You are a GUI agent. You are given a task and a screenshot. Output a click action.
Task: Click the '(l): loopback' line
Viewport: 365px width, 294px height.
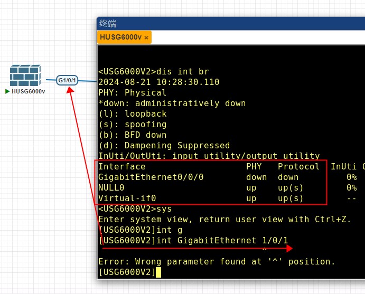[133, 113]
